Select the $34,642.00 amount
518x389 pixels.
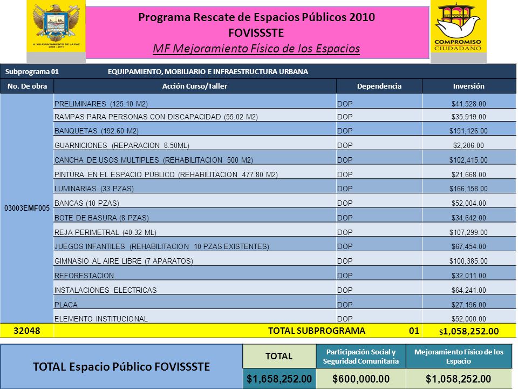(468, 218)
